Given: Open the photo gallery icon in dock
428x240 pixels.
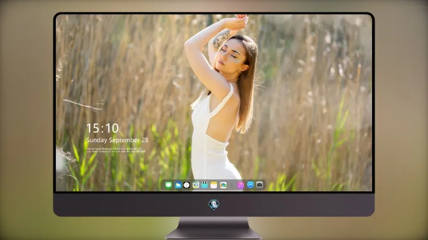Looking at the screenshot, I should point(223,185).
